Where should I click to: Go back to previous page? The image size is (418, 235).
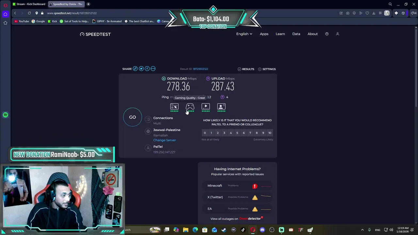[15, 13]
